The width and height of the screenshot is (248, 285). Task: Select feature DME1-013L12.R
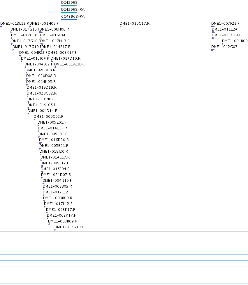[x=15, y=24]
